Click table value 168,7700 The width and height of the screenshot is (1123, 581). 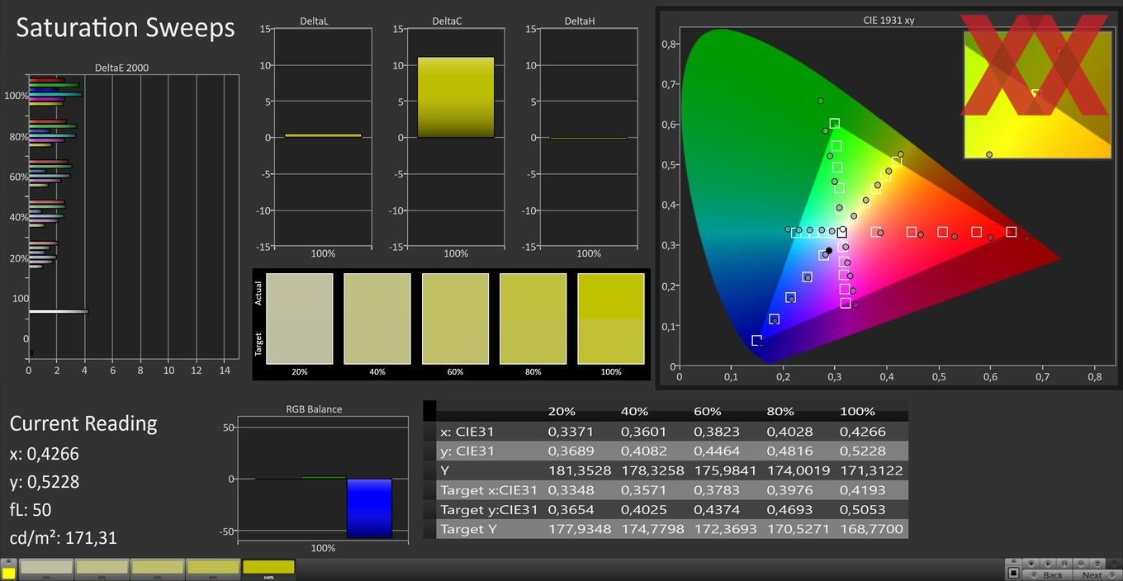coord(871,529)
